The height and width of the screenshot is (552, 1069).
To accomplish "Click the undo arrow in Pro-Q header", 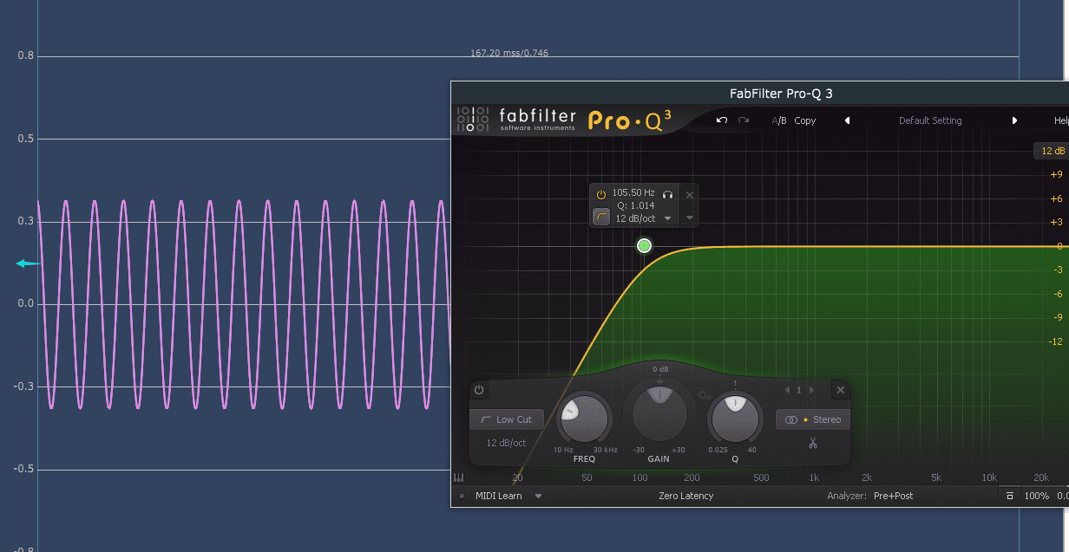I will tap(722, 120).
